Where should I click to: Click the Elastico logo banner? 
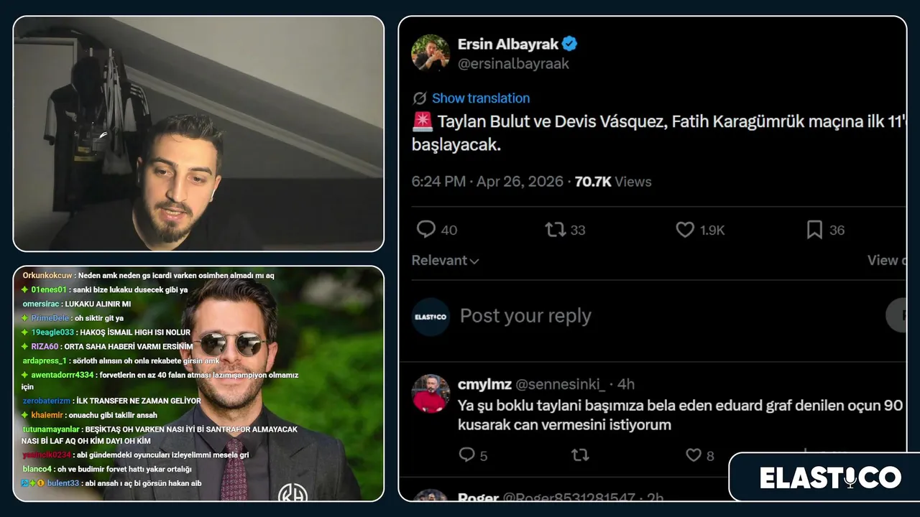[830, 478]
